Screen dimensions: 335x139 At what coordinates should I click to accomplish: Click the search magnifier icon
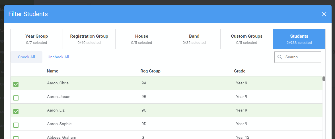(280, 57)
